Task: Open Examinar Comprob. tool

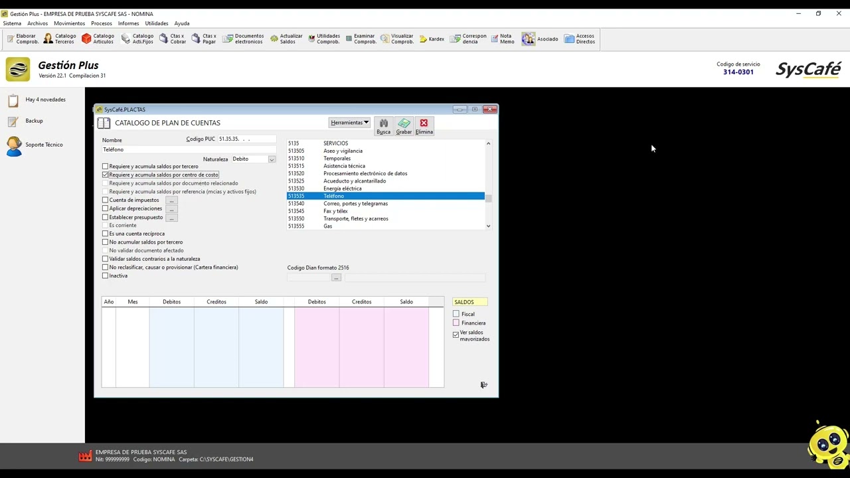Action: click(x=361, y=39)
